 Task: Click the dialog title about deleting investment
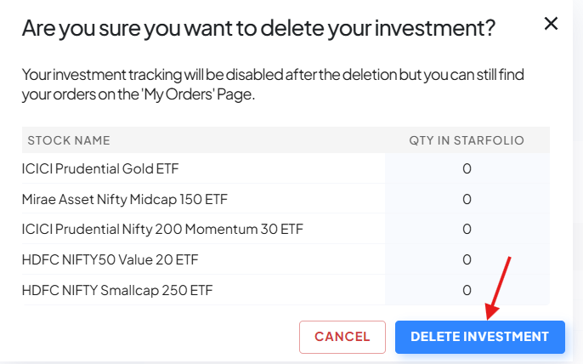[258, 28]
